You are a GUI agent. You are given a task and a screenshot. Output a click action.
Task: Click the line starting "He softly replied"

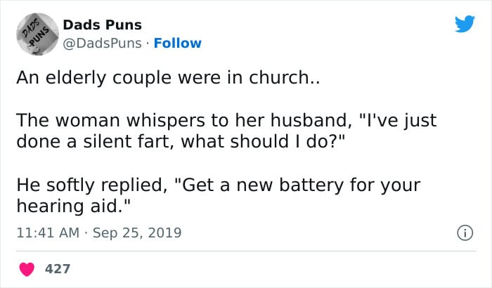(x=219, y=185)
